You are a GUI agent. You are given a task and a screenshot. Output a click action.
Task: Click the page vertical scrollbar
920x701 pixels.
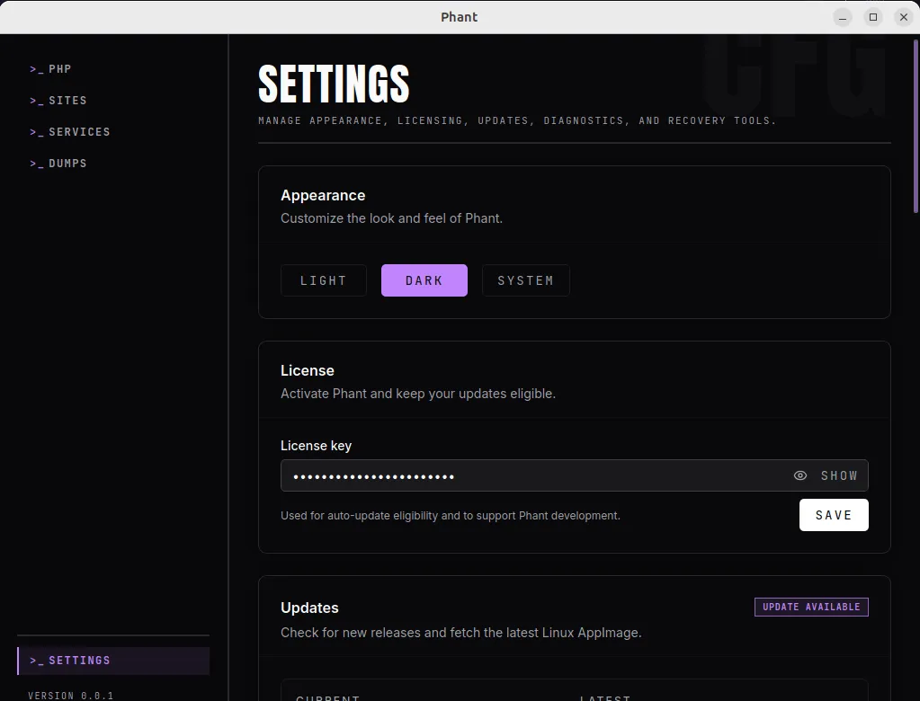click(916, 126)
